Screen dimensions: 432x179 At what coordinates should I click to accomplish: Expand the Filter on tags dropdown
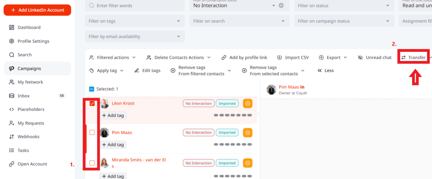[135, 21]
